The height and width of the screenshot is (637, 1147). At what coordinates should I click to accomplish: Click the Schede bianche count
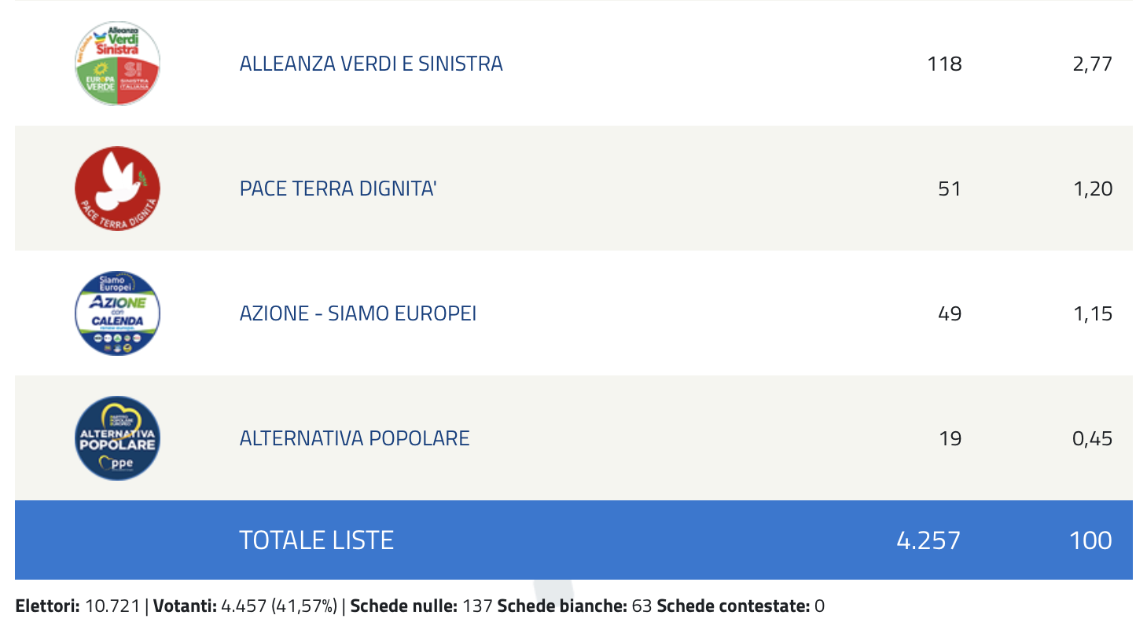642,606
